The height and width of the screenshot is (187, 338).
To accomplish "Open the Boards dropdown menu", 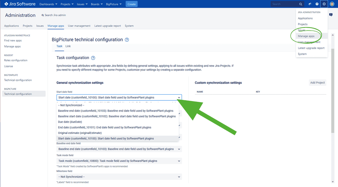I will (x=96, y=4).
